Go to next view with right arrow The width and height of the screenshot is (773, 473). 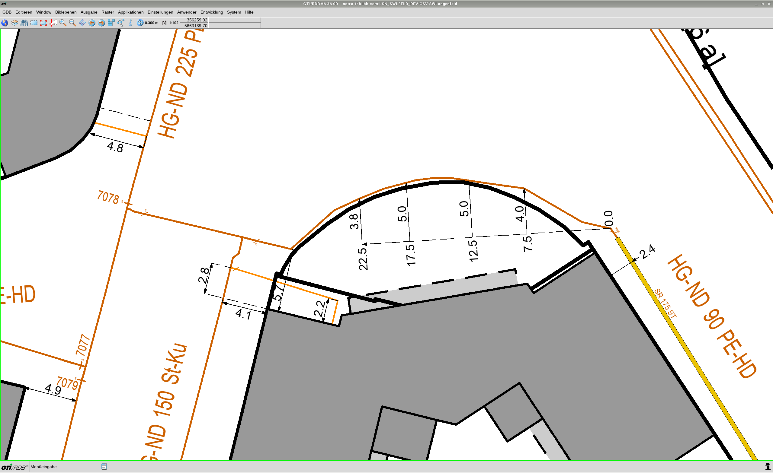[101, 23]
